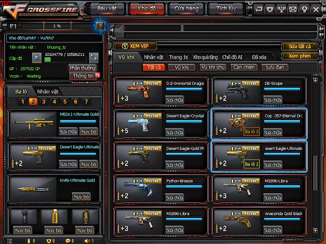Click the inventory scrollbar thumb
This screenshot has height=244, width=326.
315,173
